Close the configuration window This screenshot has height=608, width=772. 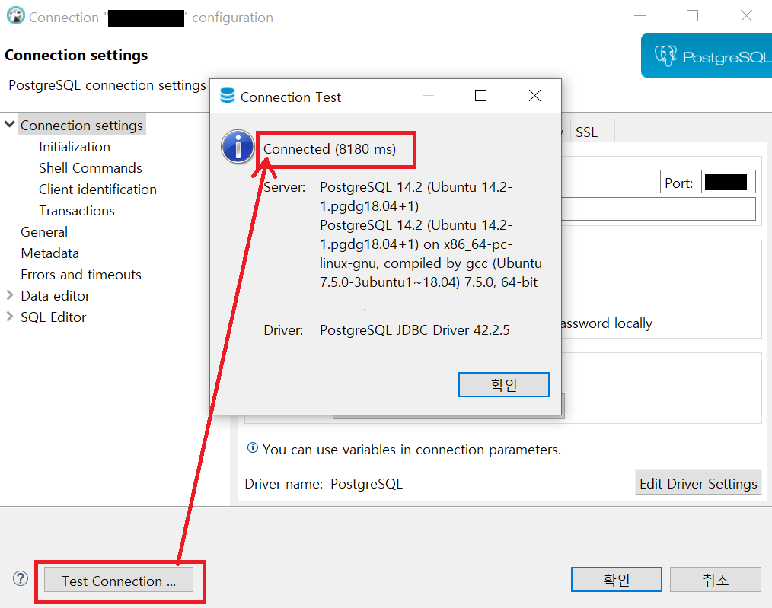(746, 16)
